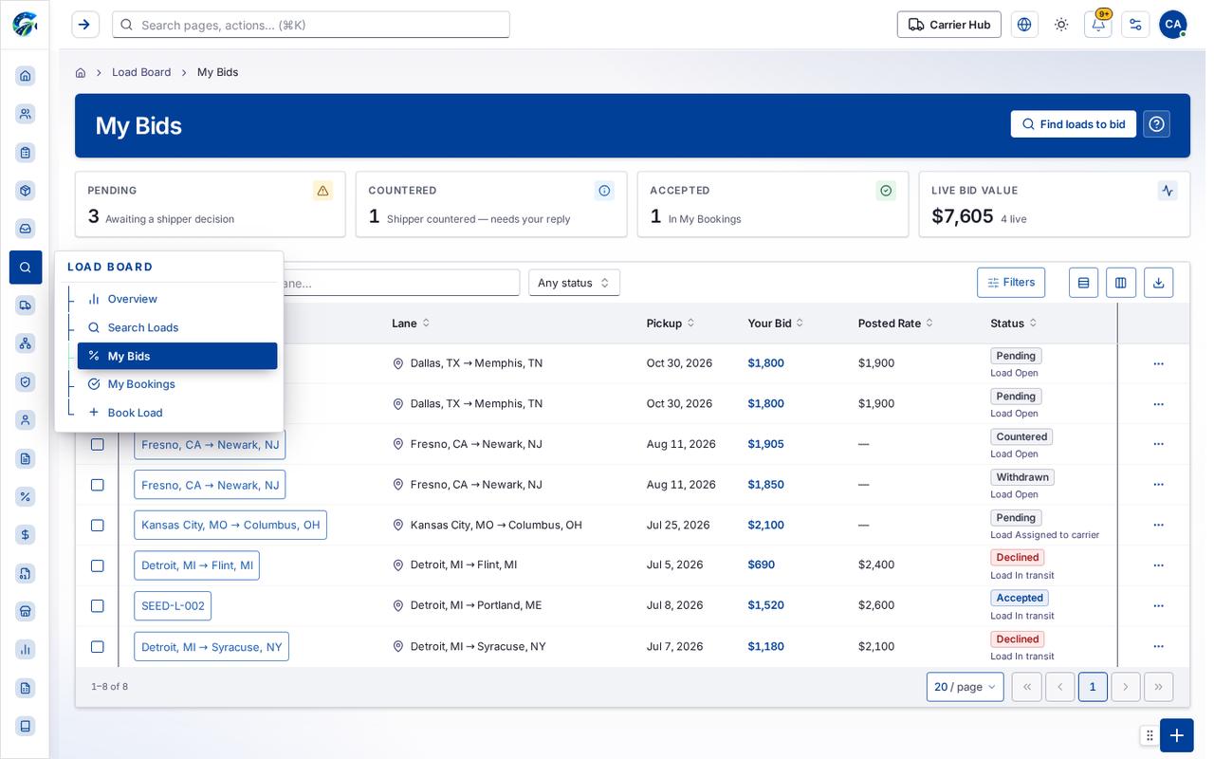Sort by the Pickup column

pos(671,324)
